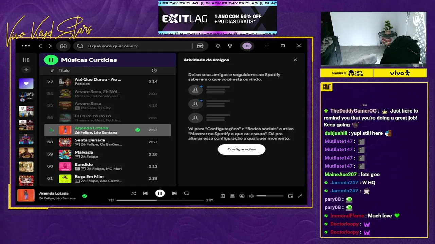Click TheDaddyGamerOG username in chat
This screenshot has width=435, height=244.
(x=353, y=111)
